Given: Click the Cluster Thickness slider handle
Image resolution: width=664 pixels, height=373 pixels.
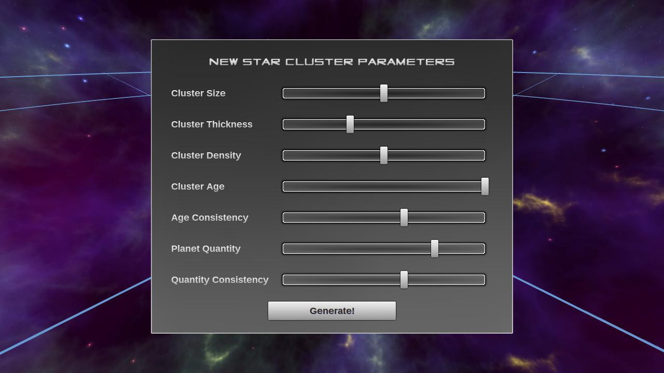Looking at the screenshot, I should pyautogui.click(x=350, y=124).
